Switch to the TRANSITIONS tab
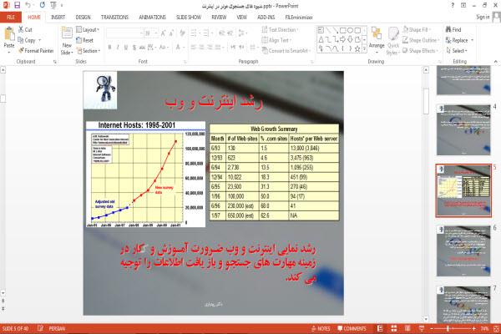Image resolution: width=501 pixels, height=334 pixels. pyautogui.click(x=114, y=18)
